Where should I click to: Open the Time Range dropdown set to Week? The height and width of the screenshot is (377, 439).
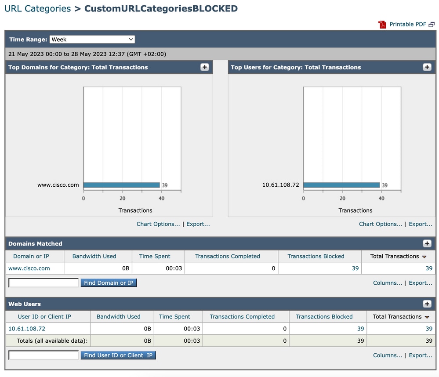92,40
